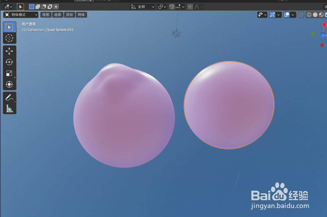
Task: Open the 视图 menu
Action: (46, 15)
